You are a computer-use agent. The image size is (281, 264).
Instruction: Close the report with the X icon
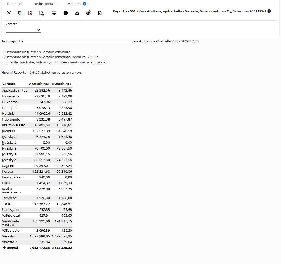coord(9,13)
